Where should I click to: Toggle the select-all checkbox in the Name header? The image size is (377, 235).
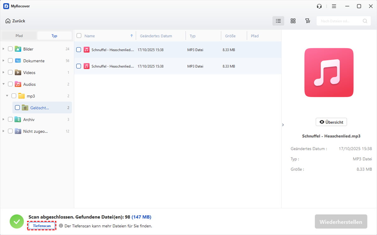coord(79,36)
